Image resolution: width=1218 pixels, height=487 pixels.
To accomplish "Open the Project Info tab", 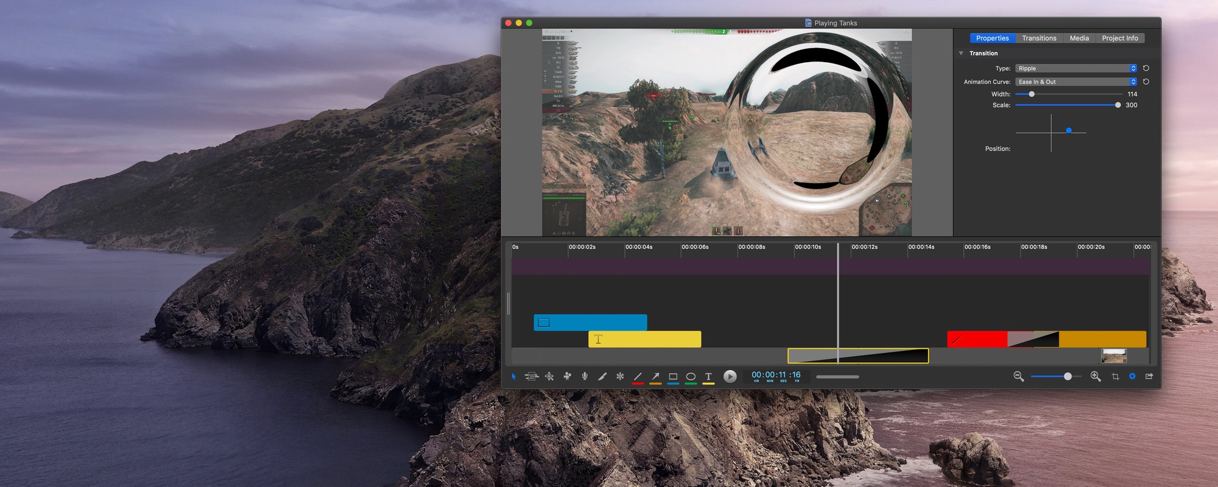I will (1119, 38).
